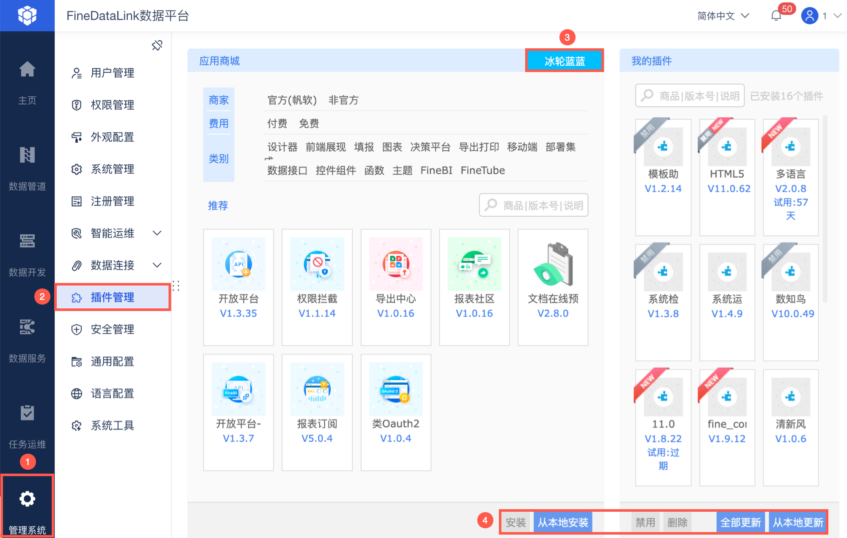The height and width of the screenshot is (538, 847).
Task: Open the 数据开发 sidebar icon
Action: tap(27, 241)
